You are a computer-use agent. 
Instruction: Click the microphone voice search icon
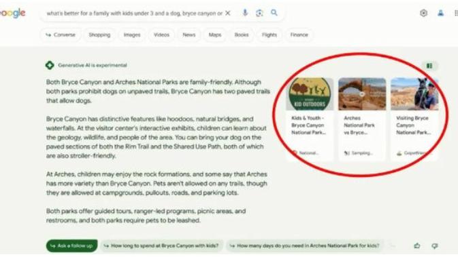(245, 13)
